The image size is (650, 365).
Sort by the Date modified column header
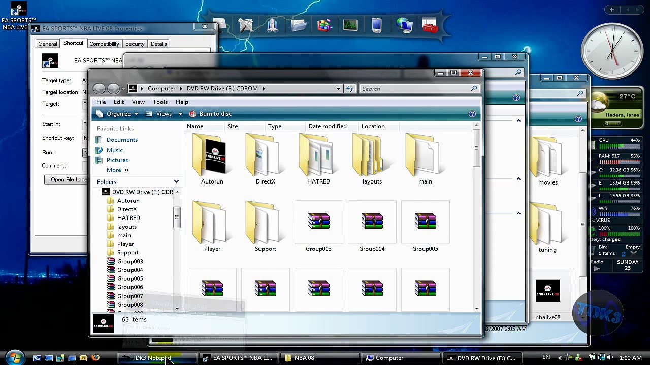tap(331, 126)
